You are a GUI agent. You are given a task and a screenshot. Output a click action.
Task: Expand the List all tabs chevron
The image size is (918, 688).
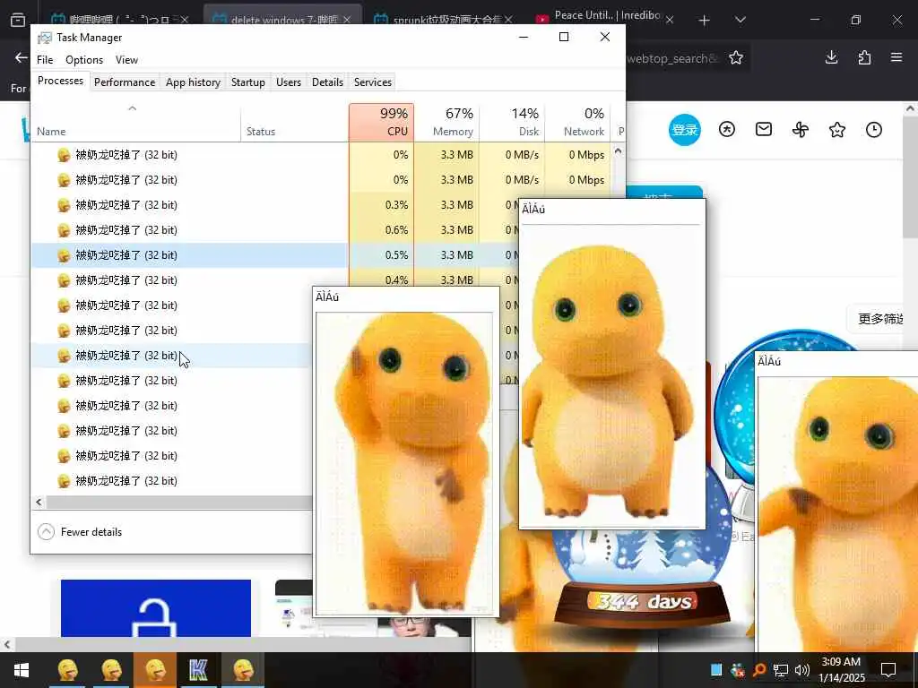(740, 20)
